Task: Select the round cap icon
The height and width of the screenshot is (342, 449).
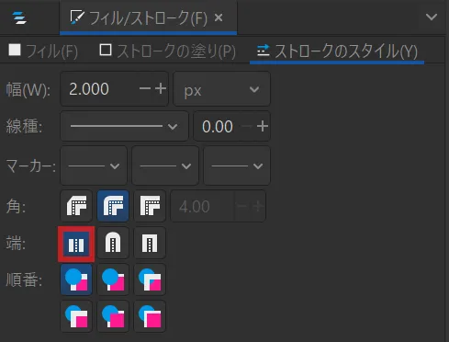Action: [113, 243]
